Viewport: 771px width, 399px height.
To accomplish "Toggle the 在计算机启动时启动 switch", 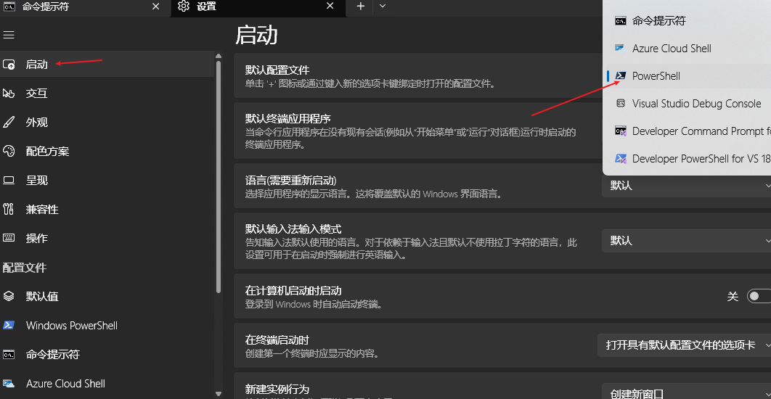I will coord(758,296).
